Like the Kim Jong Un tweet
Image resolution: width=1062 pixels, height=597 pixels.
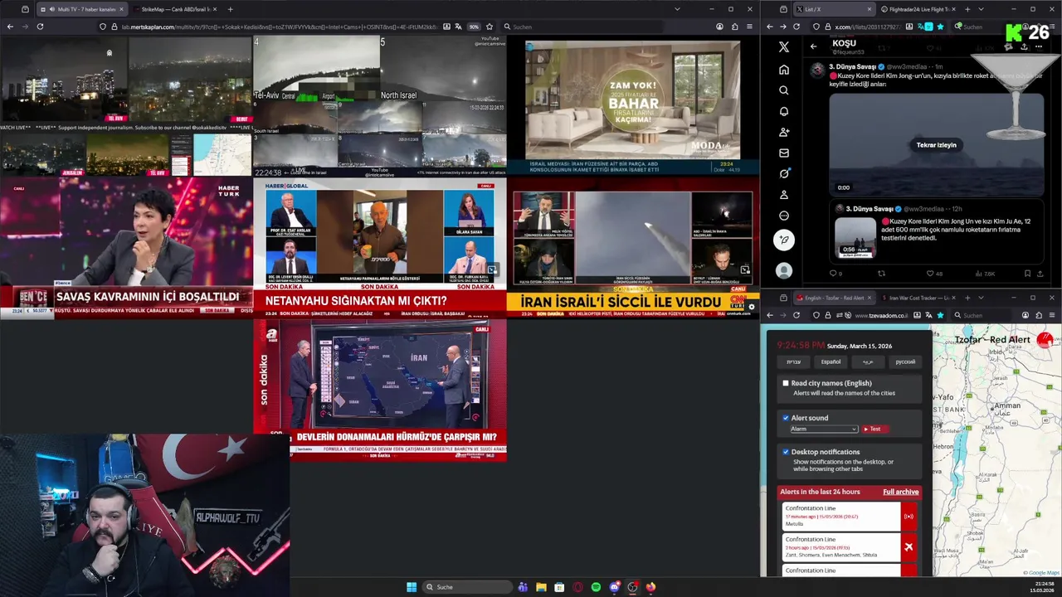click(x=930, y=273)
